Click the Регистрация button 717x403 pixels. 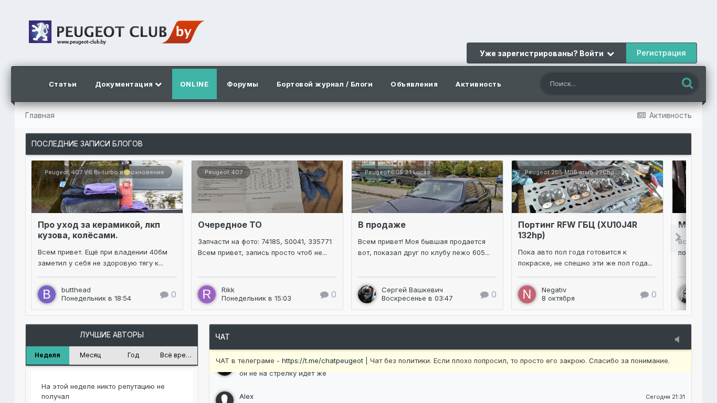coord(661,53)
